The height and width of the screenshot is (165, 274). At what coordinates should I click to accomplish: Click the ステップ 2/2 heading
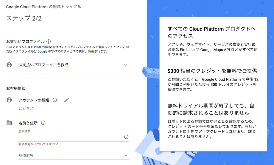pos(24,18)
